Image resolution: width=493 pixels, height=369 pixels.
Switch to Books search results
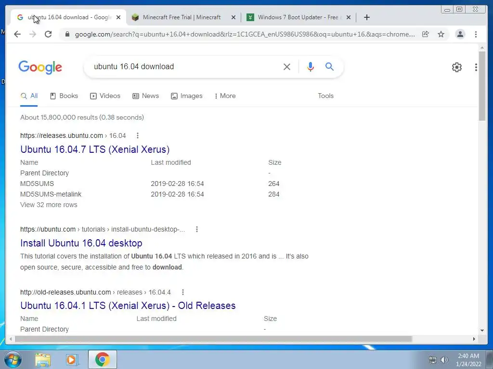pos(64,96)
